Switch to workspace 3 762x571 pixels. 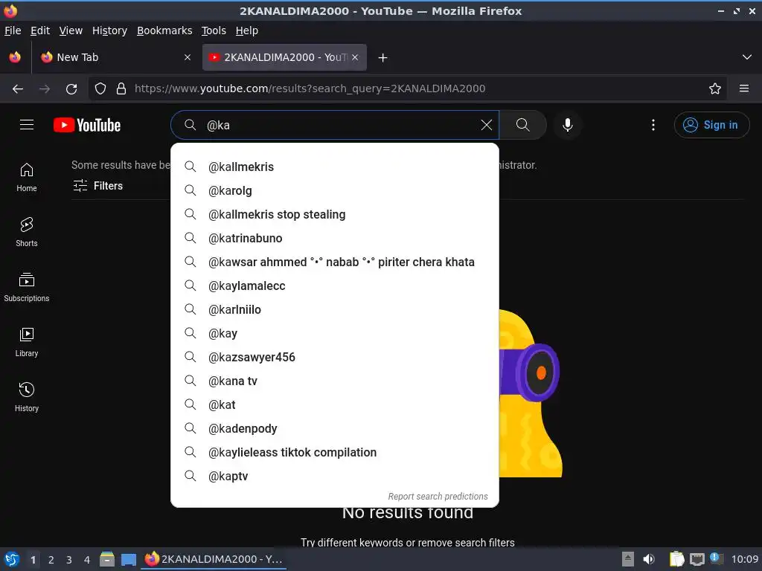(69, 560)
